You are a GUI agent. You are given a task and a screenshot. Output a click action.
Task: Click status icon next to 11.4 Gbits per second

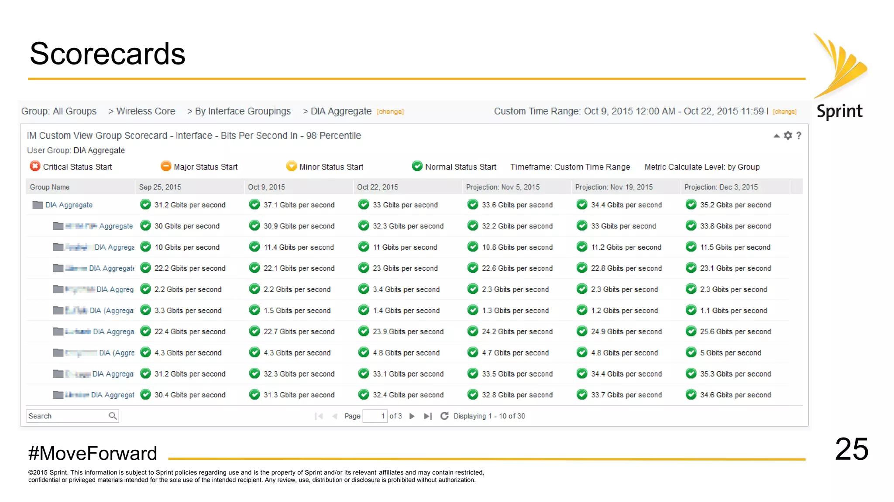pyautogui.click(x=254, y=247)
